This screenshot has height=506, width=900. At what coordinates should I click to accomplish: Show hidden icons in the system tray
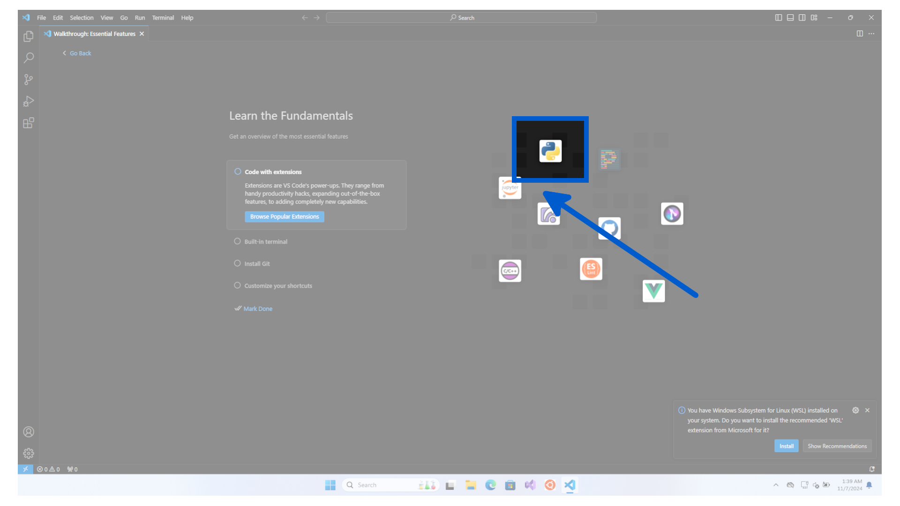[776, 485]
